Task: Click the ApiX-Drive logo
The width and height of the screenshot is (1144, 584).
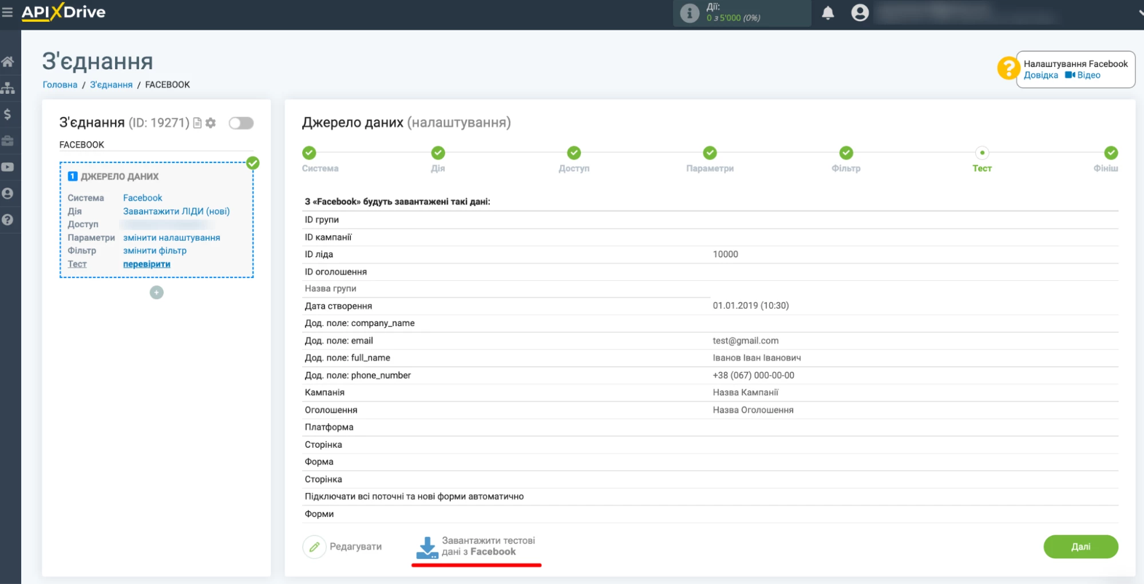Action: pyautogui.click(x=64, y=12)
